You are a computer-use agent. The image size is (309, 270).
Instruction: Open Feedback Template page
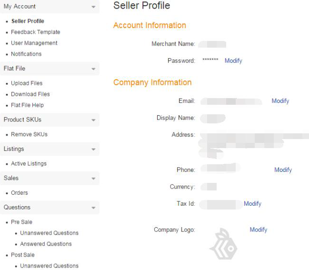coord(36,32)
